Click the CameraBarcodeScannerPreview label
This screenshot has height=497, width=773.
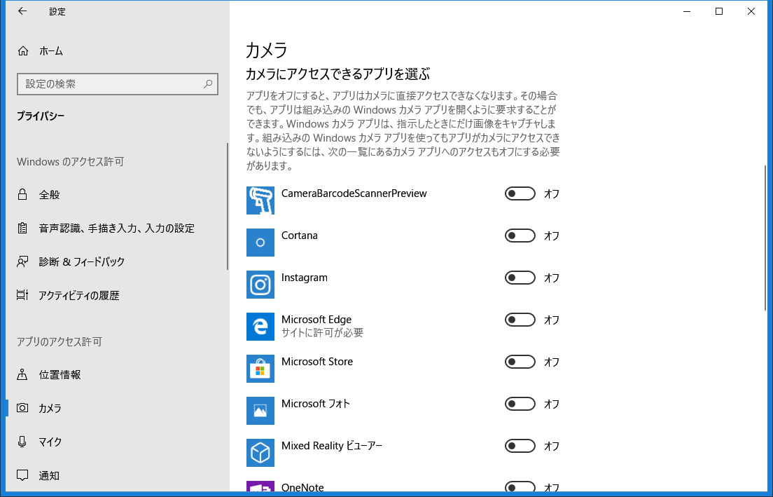pyautogui.click(x=354, y=193)
